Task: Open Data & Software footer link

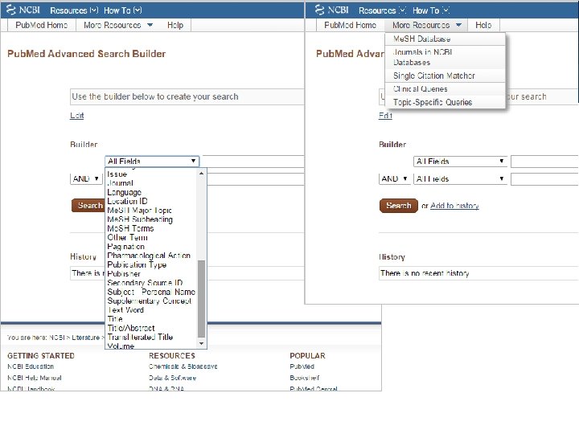Action: [x=172, y=378]
